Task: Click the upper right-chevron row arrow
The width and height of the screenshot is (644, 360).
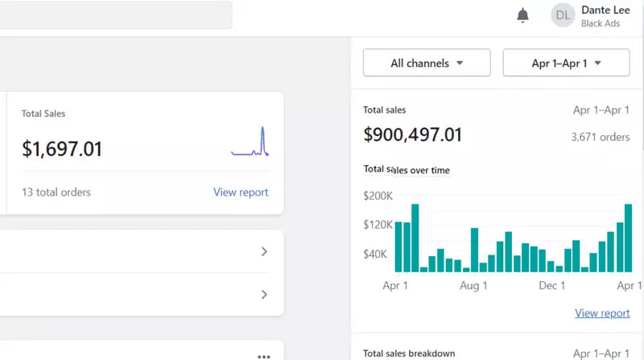Action: click(x=264, y=251)
